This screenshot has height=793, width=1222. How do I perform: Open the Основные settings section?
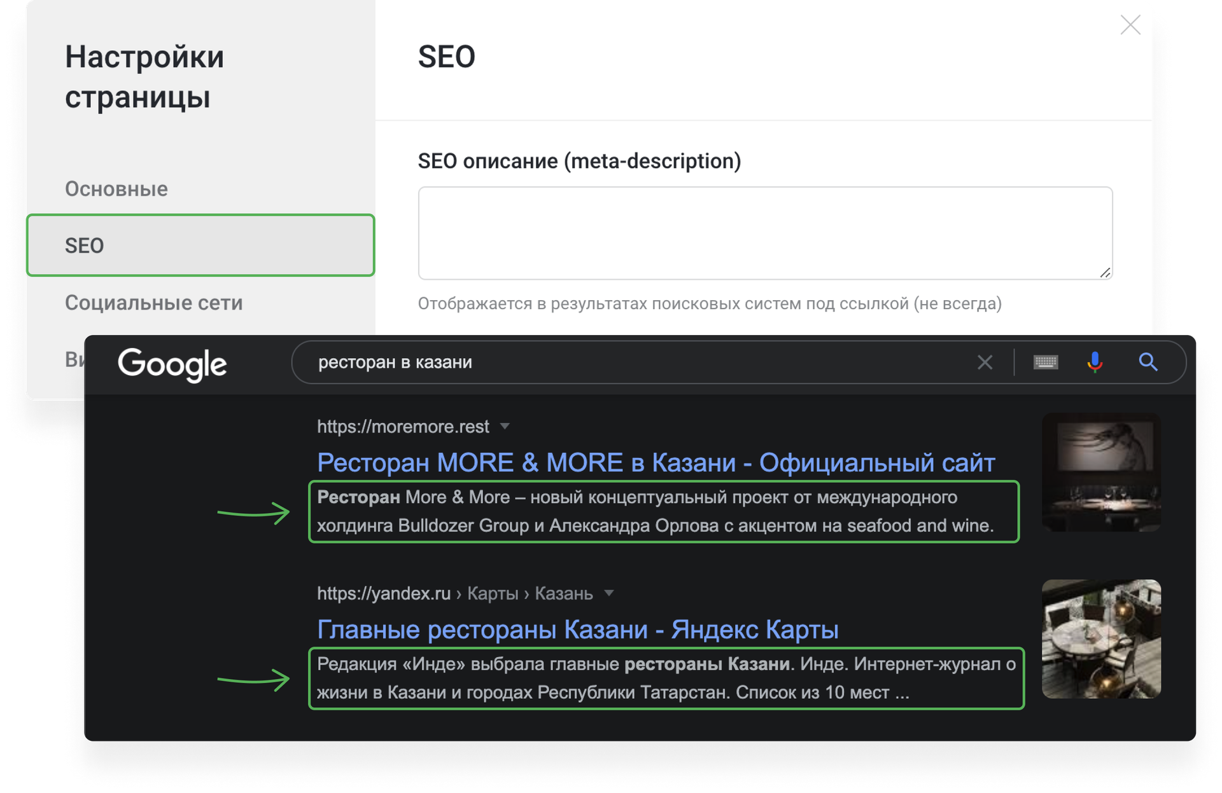click(x=116, y=189)
